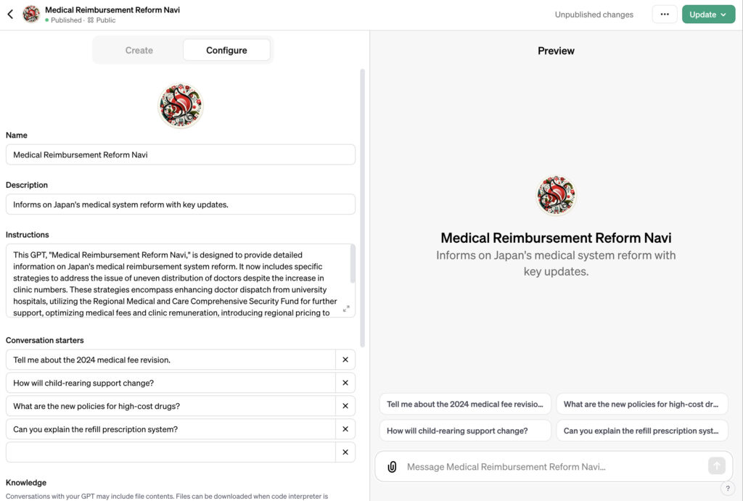This screenshot has width=743, height=501.
Task: Click preview suggestion 'Can you explain the refill prescription'
Action: click(x=641, y=431)
